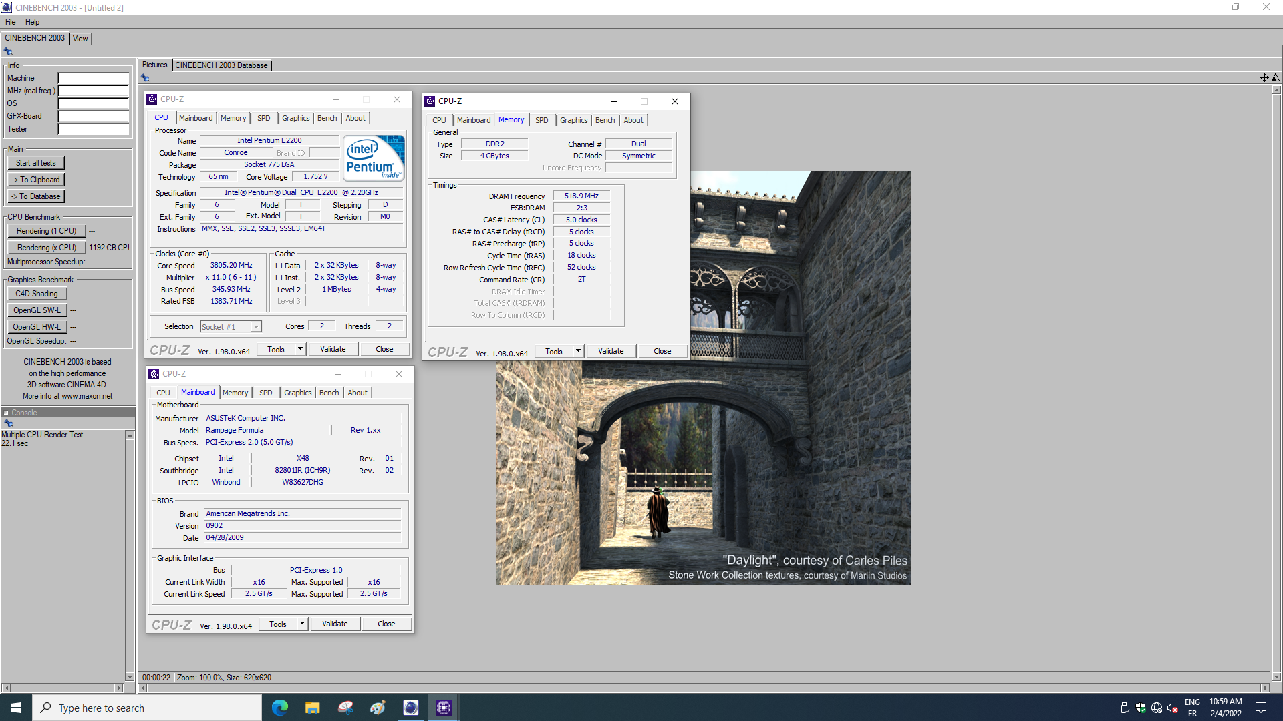
Task: Click the Cinebench app icon in title bar
Action: pyautogui.click(x=7, y=7)
